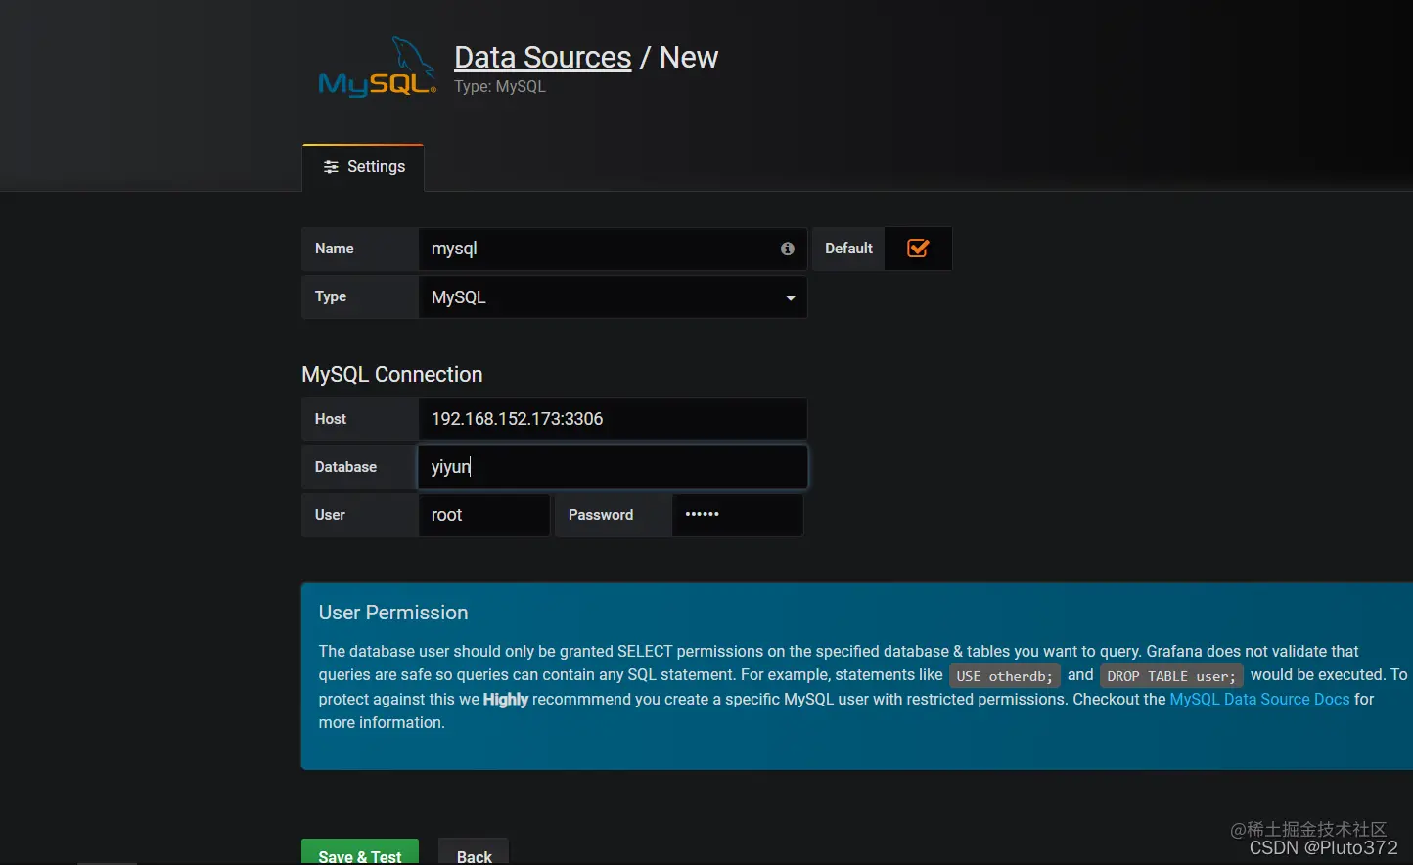Focus the Name input containing mysql

613,249
